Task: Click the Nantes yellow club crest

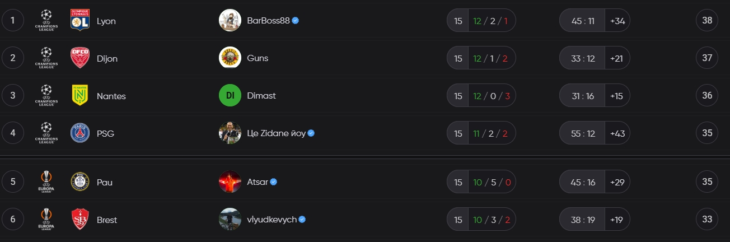Action: pyautogui.click(x=80, y=96)
